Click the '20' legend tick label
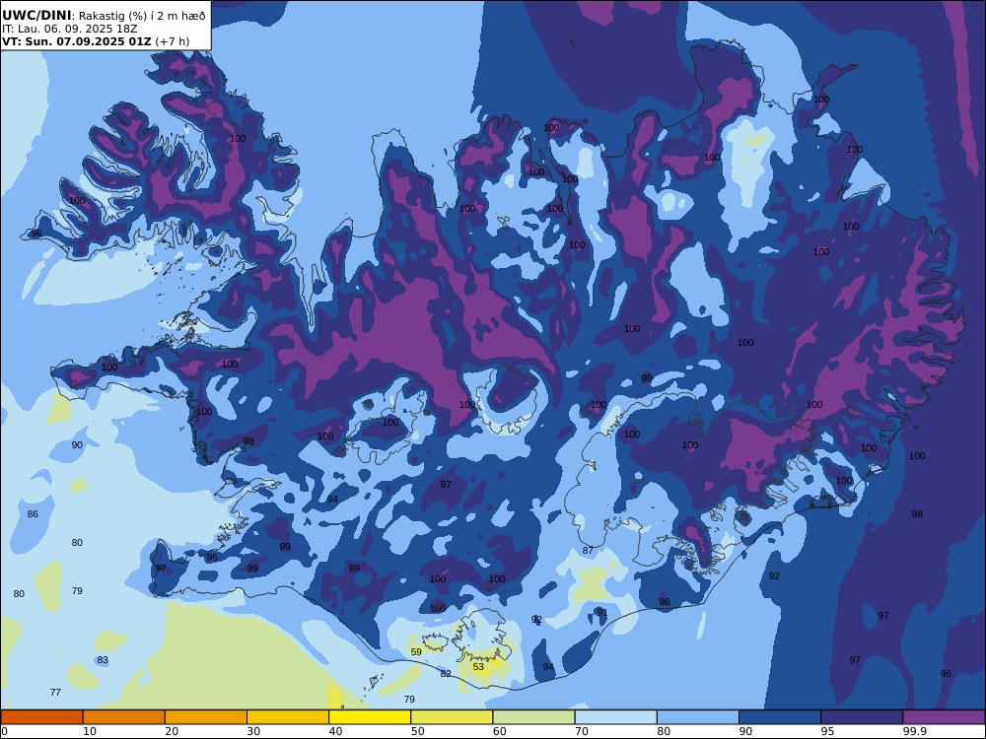This screenshot has width=986, height=739. pos(172,731)
